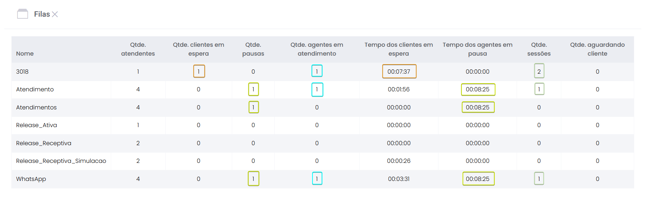Open the 3018 queue row
The height and width of the screenshot is (199, 654).
(22, 72)
